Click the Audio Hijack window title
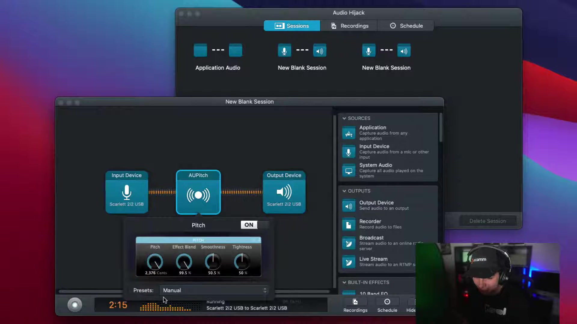Viewport: 577px width, 324px height. [x=349, y=13]
